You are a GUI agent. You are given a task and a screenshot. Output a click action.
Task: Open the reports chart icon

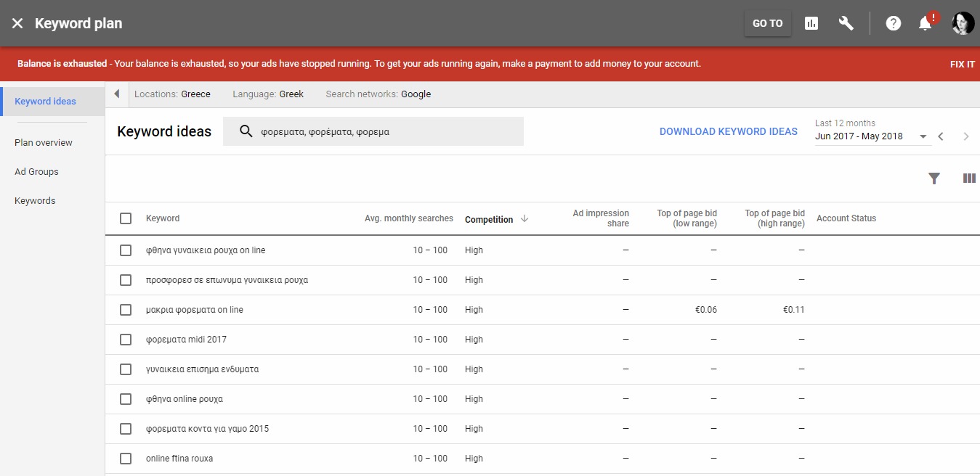click(x=811, y=23)
